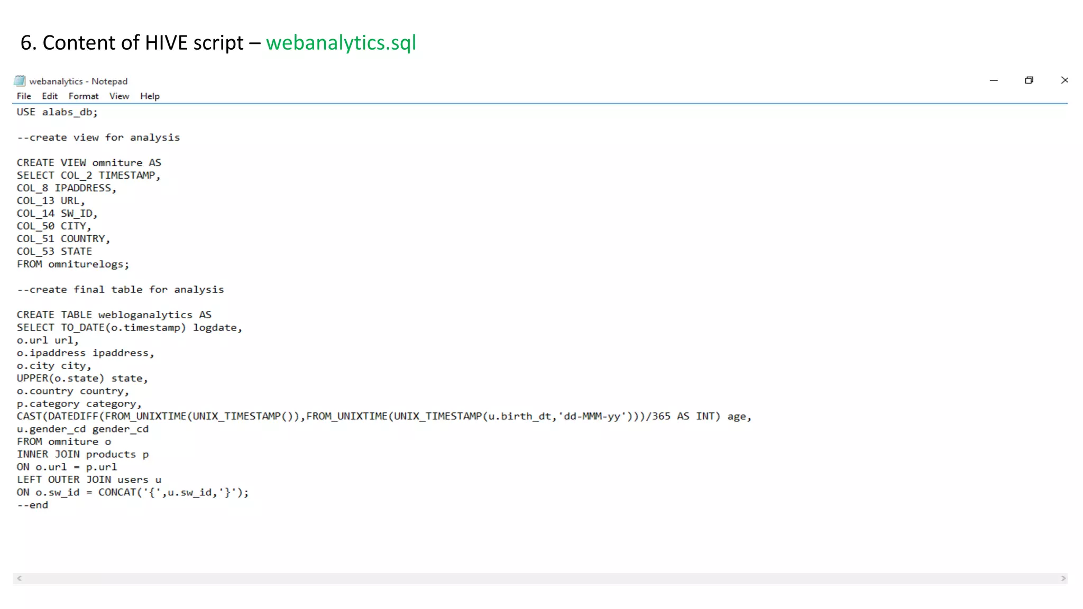Click the 'LEFT OUTER JOIN users u' line
This screenshot has height=609, width=1083.
tap(89, 480)
